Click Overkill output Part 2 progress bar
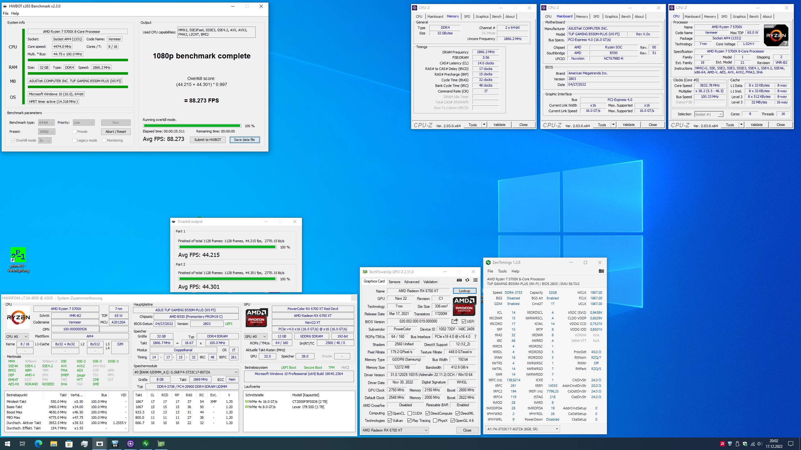The width and height of the screenshot is (801, 450). click(227, 279)
